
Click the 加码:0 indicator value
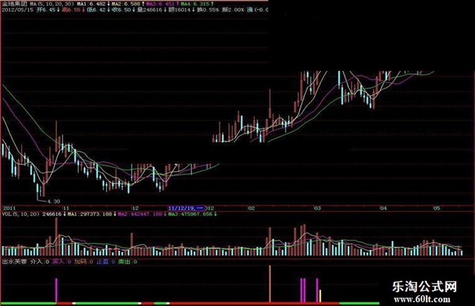point(83,261)
